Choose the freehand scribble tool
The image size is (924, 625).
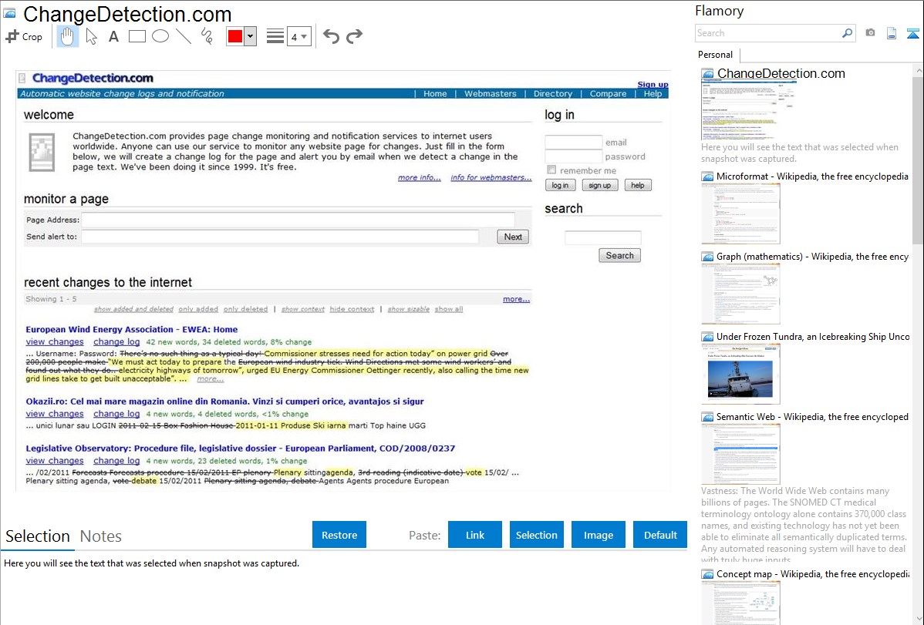tap(207, 36)
